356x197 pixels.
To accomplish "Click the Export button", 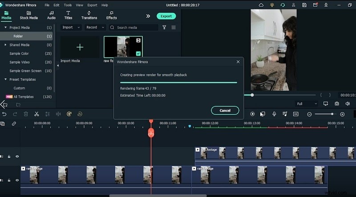I will (x=166, y=16).
